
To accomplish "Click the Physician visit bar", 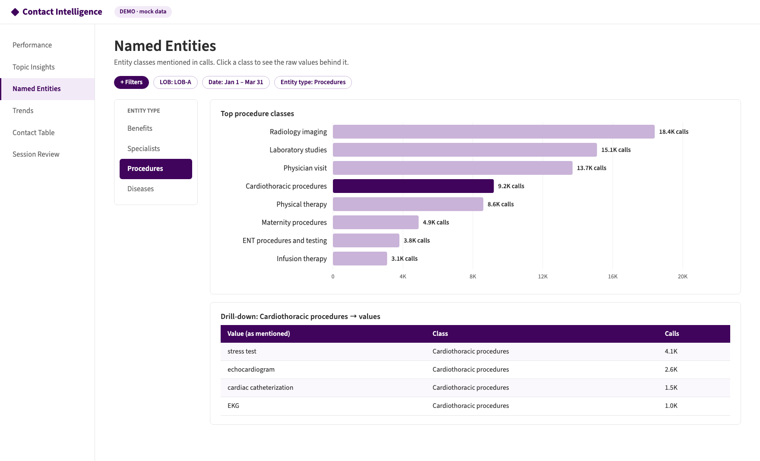I will (x=453, y=168).
